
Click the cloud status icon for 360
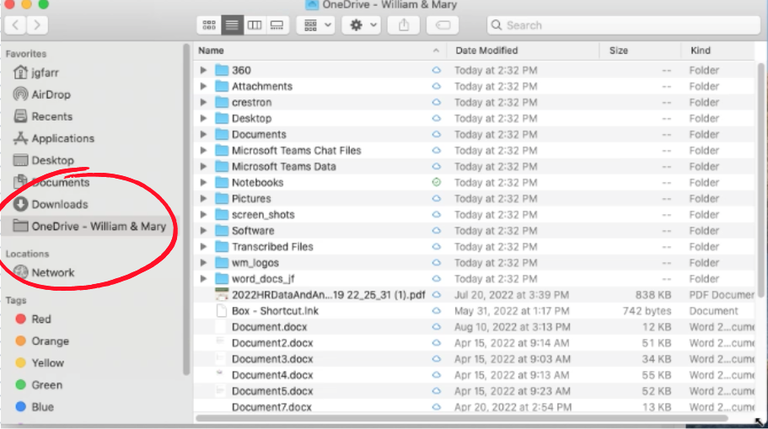[436, 70]
